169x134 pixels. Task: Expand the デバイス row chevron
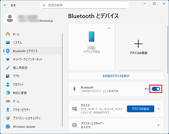[x=159, y=109]
